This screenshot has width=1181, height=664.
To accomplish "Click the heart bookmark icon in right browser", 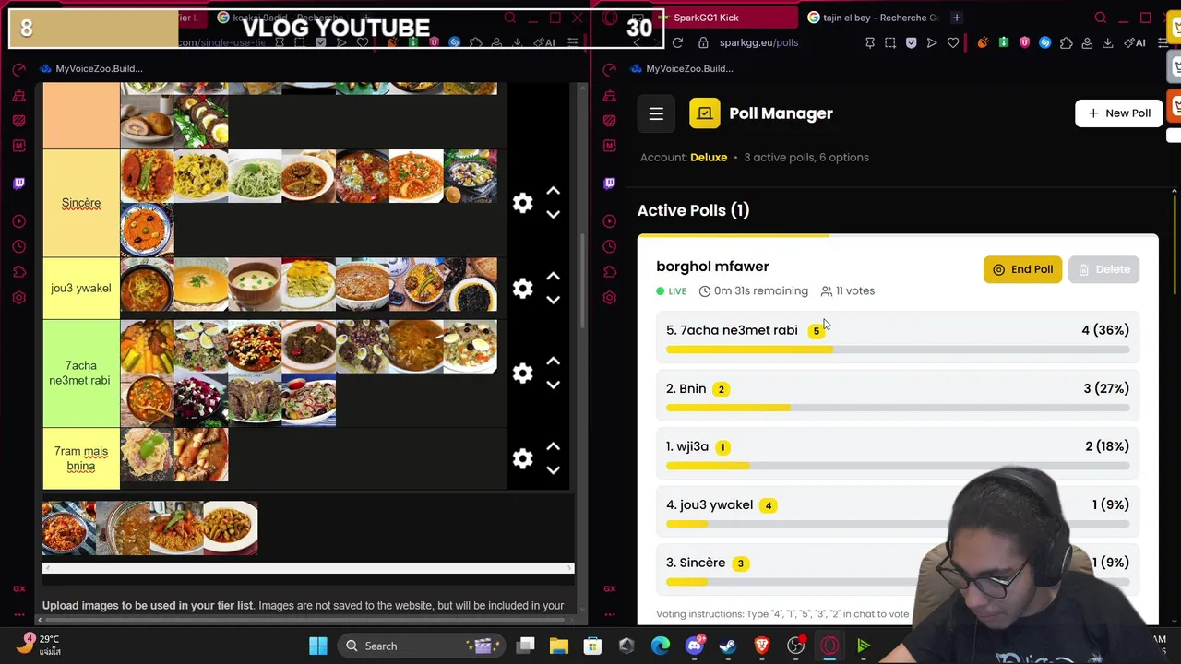I will pyautogui.click(x=953, y=42).
